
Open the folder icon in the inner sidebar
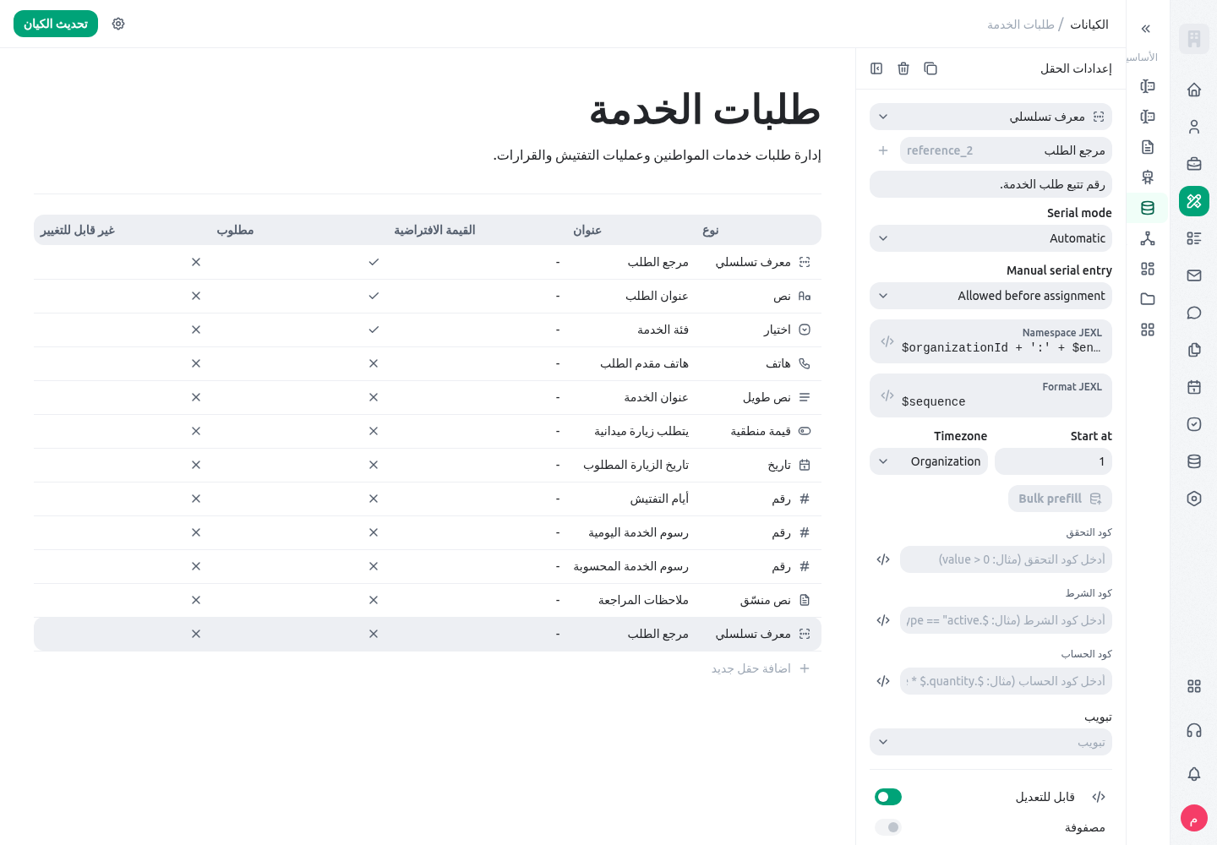click(x=1148, y=299)
